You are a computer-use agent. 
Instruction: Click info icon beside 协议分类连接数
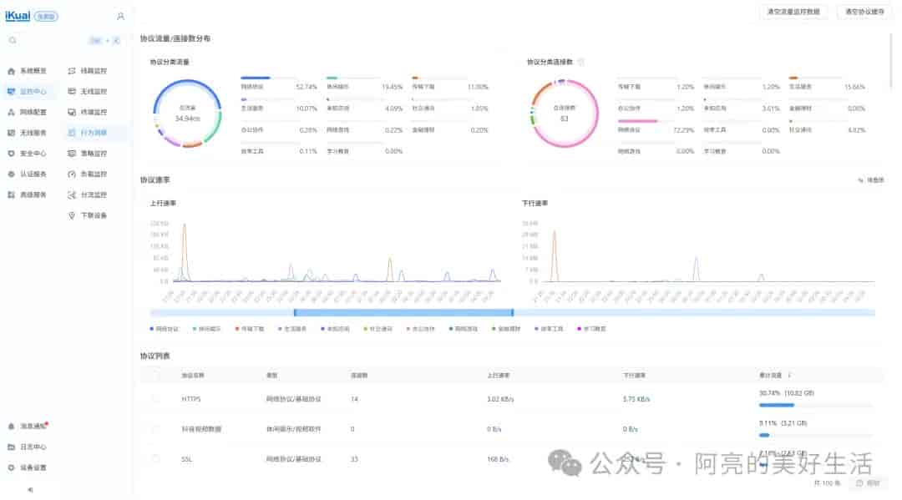[x=581, y=62]
